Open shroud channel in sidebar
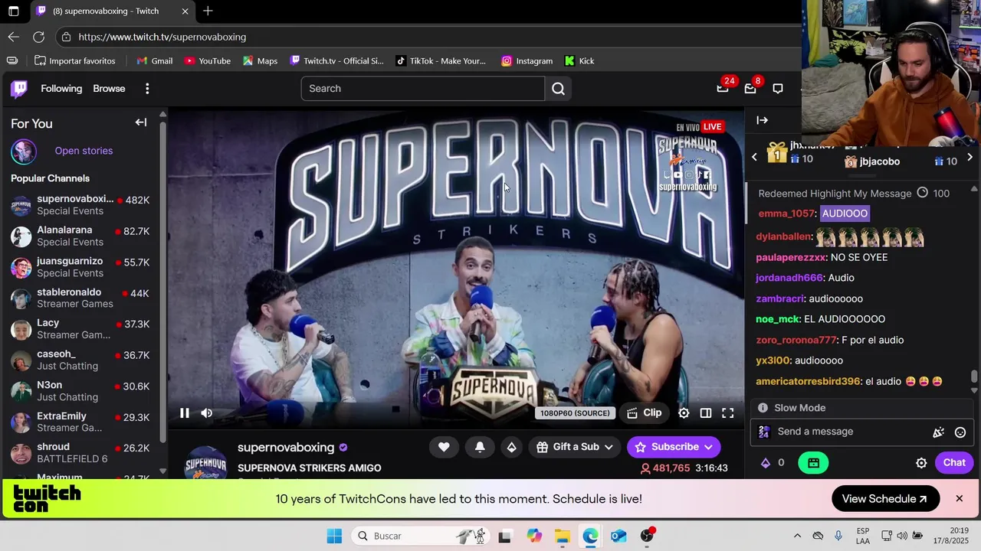 pyautogui.click(x=80, y=453)
